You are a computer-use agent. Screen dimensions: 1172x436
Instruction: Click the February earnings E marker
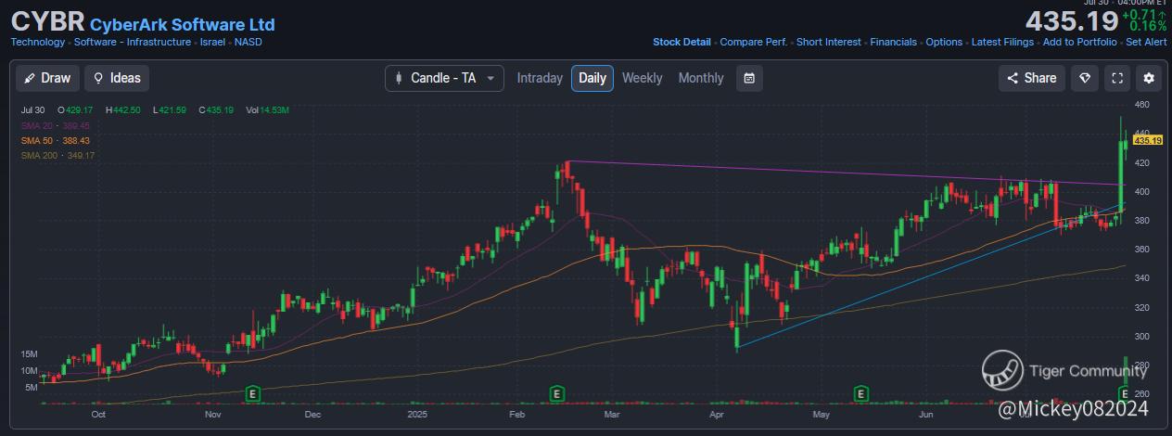click(556, 394)
